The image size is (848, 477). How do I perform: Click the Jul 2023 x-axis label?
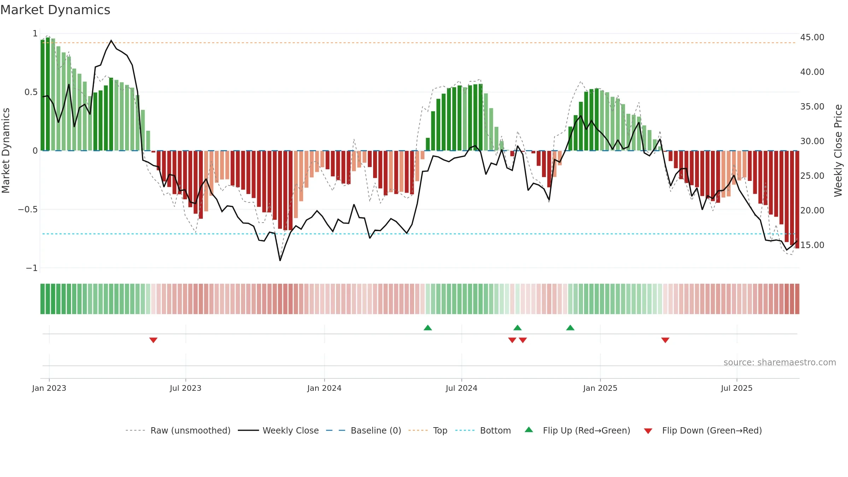coord(185,388)
